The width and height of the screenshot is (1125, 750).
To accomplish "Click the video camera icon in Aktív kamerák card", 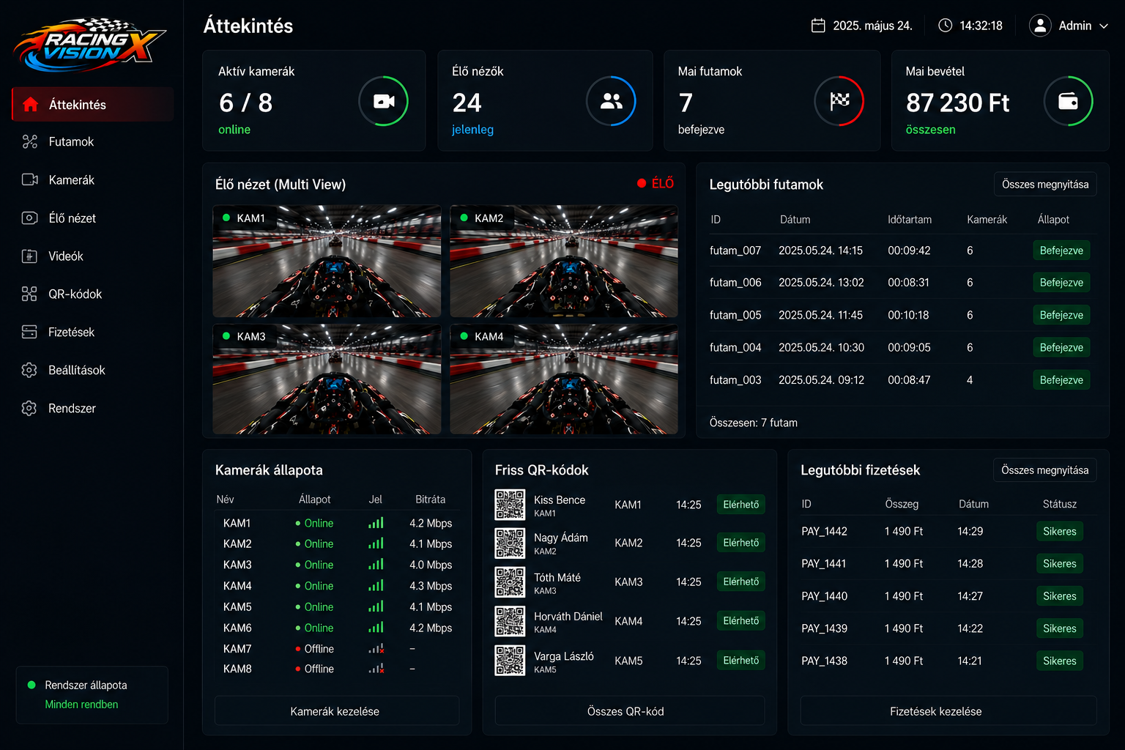I will [384, 101].
